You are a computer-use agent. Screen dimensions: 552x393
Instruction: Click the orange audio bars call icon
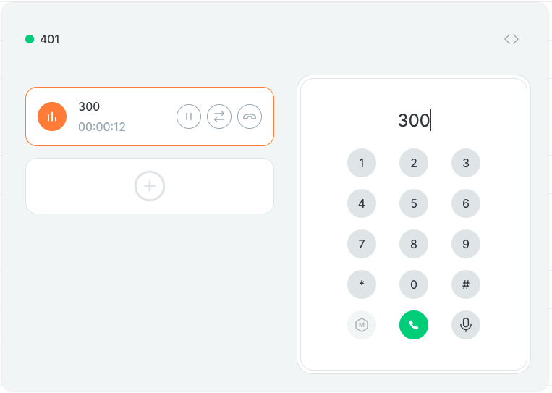(x=52, y=117)
